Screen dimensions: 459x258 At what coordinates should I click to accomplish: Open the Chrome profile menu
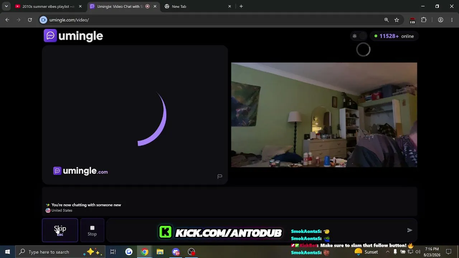(x=441, y=20)
